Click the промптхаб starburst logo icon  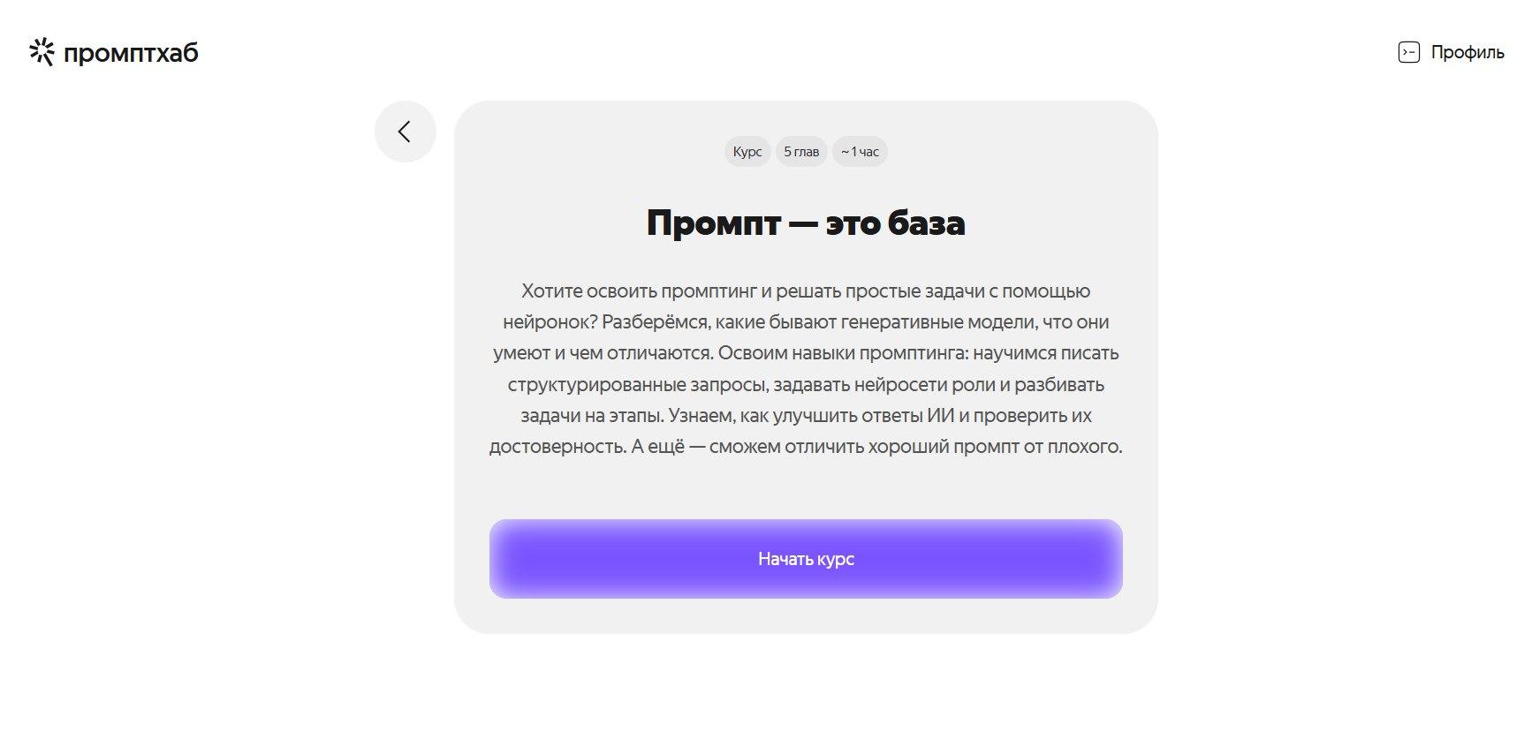[x=42, y=53]
